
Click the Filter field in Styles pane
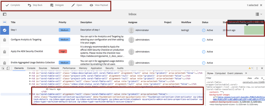coord(223,78)
